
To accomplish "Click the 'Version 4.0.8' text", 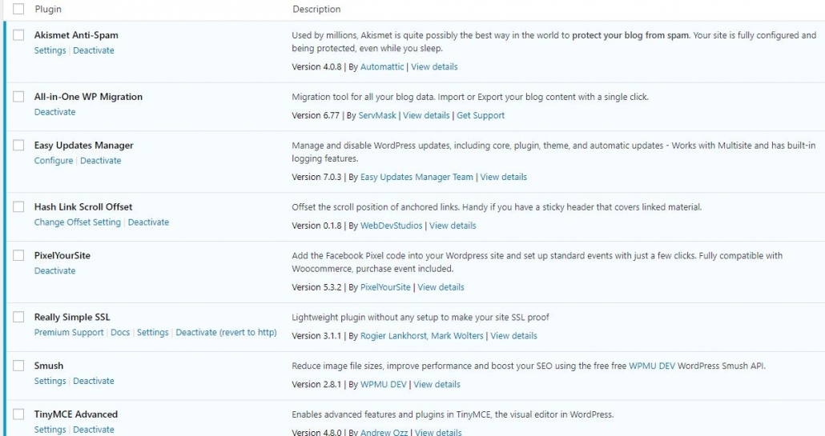I will tap(316, 66).
